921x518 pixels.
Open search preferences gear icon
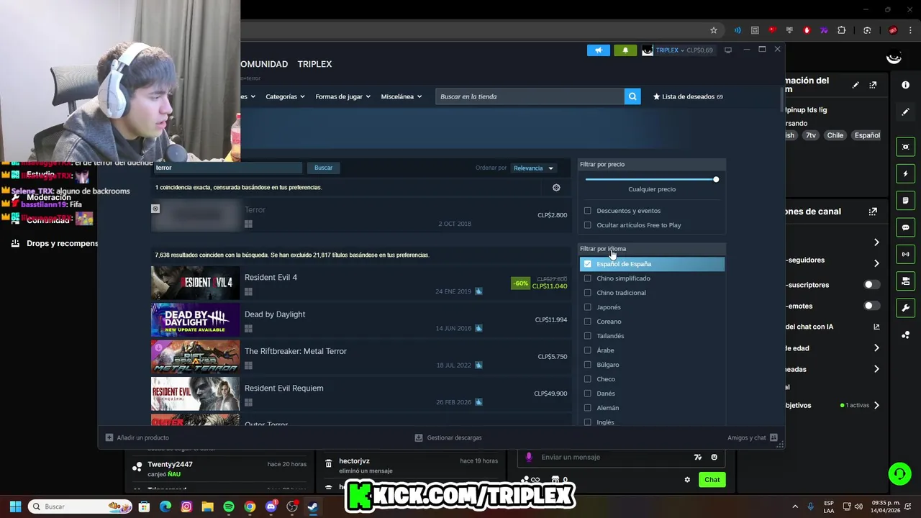(556, 188)
